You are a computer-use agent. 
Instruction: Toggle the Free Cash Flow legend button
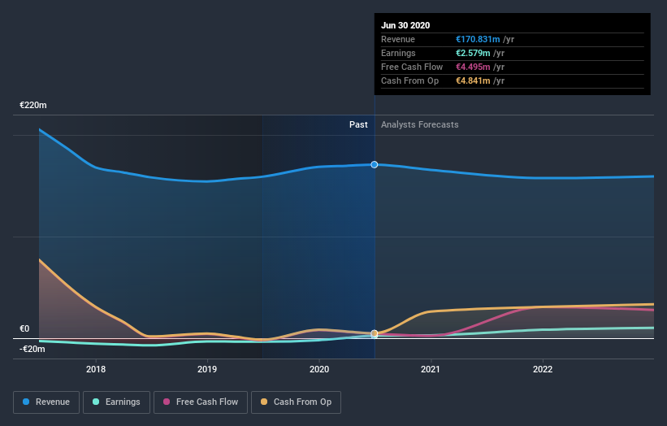[201, 402]
